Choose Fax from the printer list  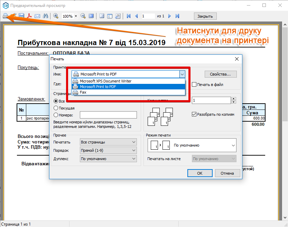coord(128,92)
